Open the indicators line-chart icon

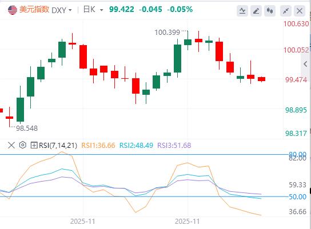[x=242, y=11]
